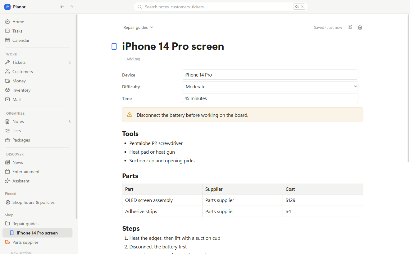The height and width of the screenshot is (254, 410).
Task: Click the iPhone 14 Pro screen title
Action: tap(173, 46)
